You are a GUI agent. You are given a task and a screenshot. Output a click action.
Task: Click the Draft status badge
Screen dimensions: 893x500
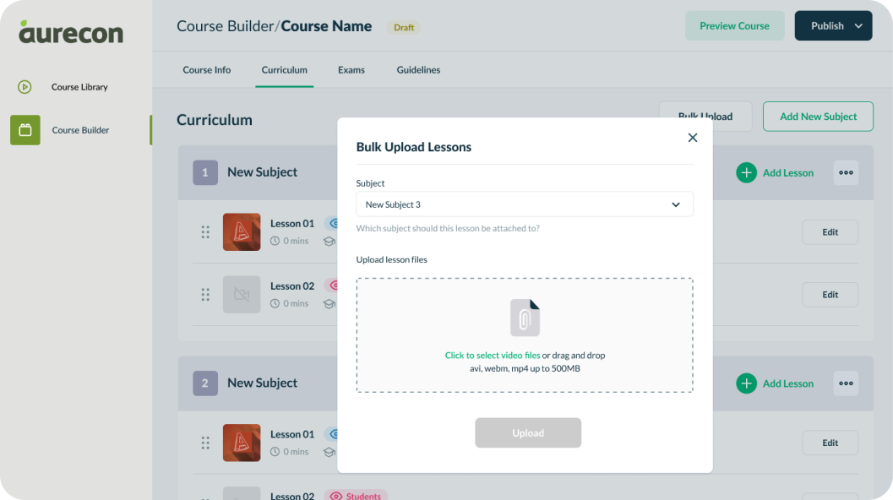404,27
